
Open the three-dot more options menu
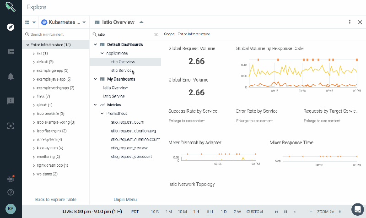[x=350, y=22]
